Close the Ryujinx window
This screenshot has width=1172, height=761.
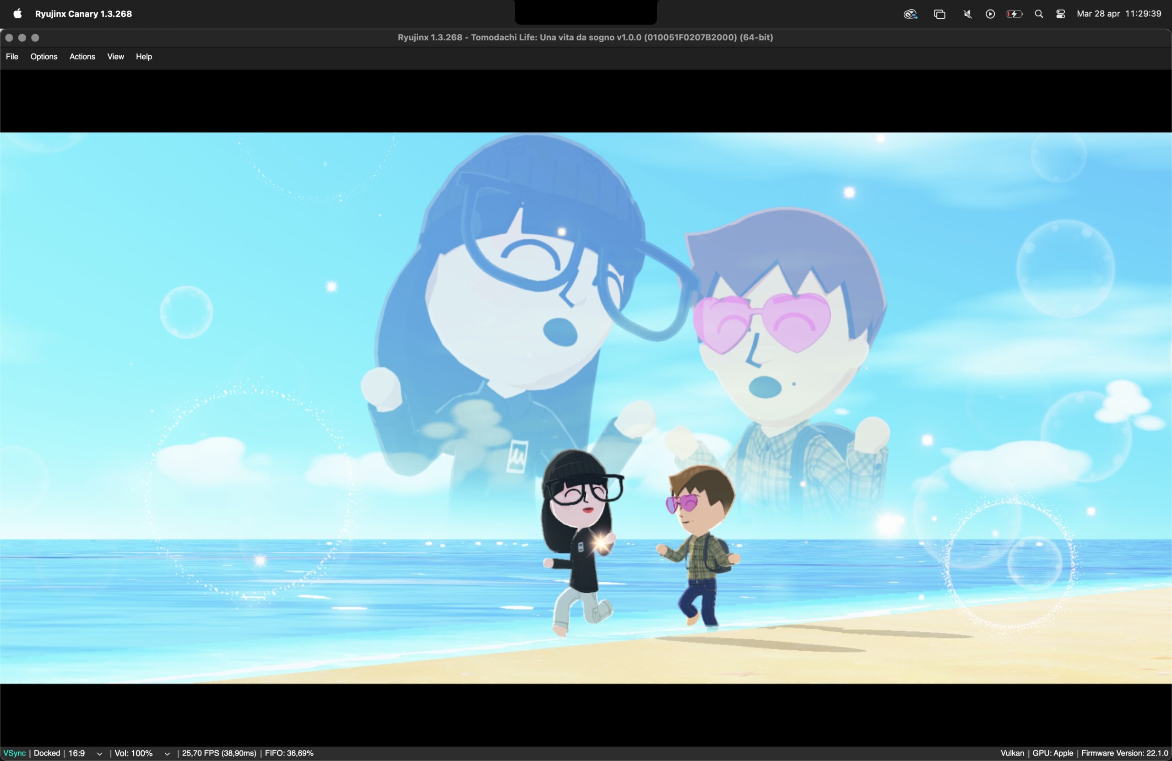click(x=9, y=38)
